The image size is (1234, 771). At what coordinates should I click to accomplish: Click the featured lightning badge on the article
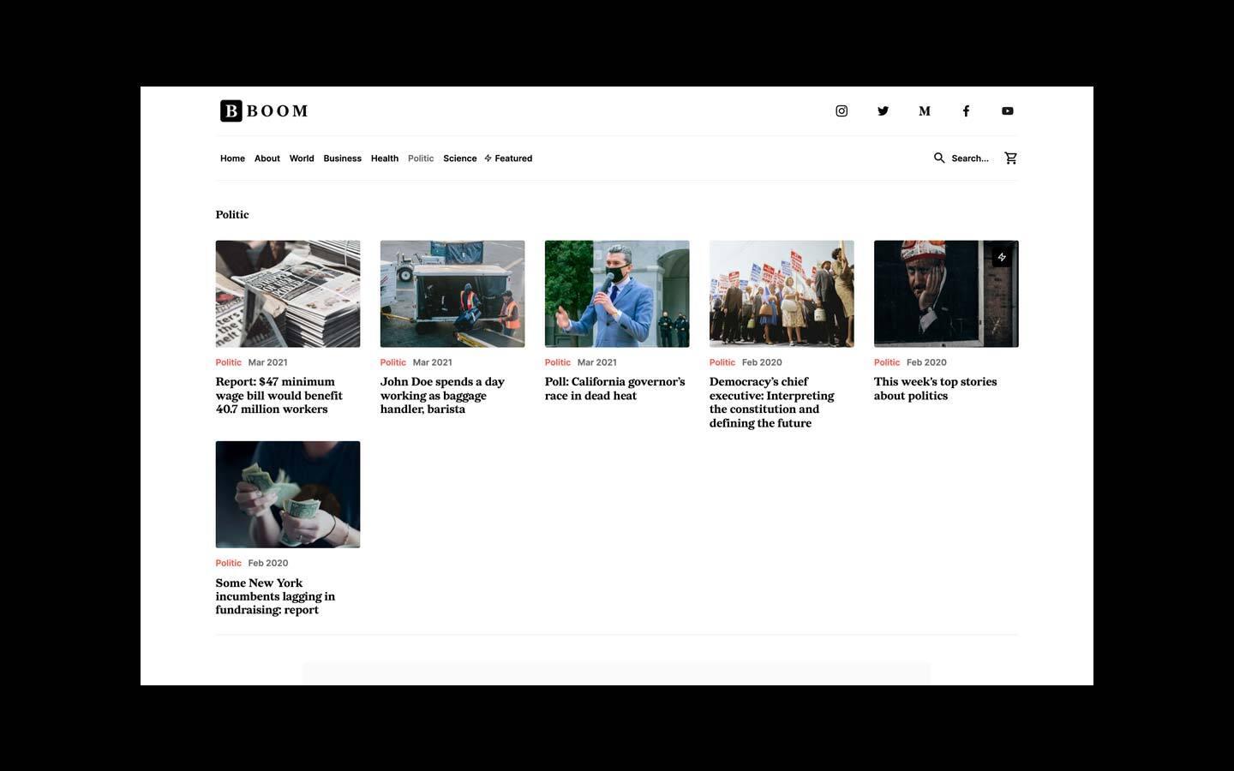[1001, 257]
